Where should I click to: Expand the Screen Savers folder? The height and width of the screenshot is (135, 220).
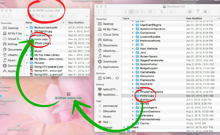(133, 56)
